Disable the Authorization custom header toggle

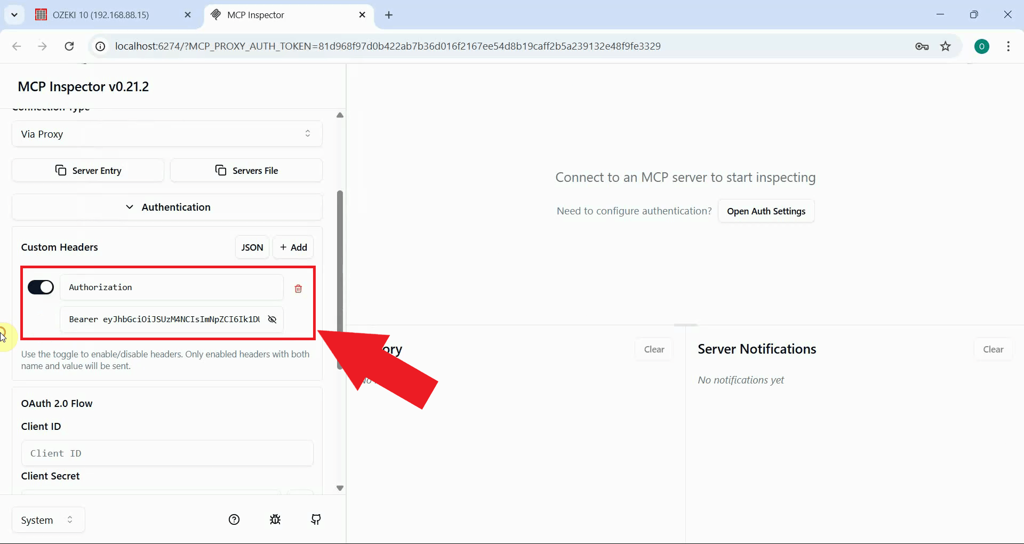(41, 287)
